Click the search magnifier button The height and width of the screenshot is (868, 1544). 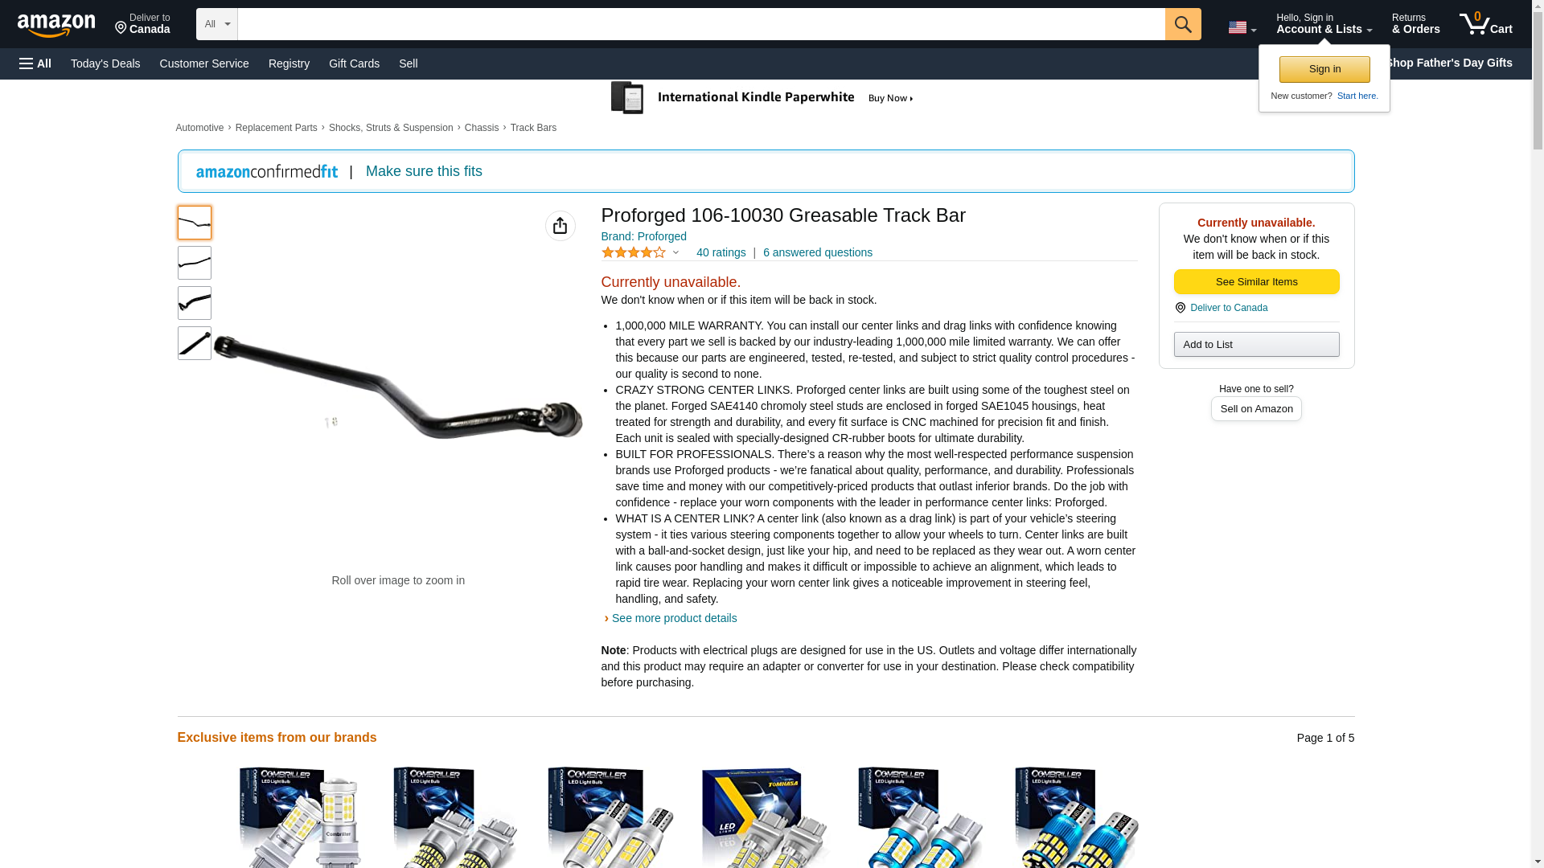tap(1183, 24)
